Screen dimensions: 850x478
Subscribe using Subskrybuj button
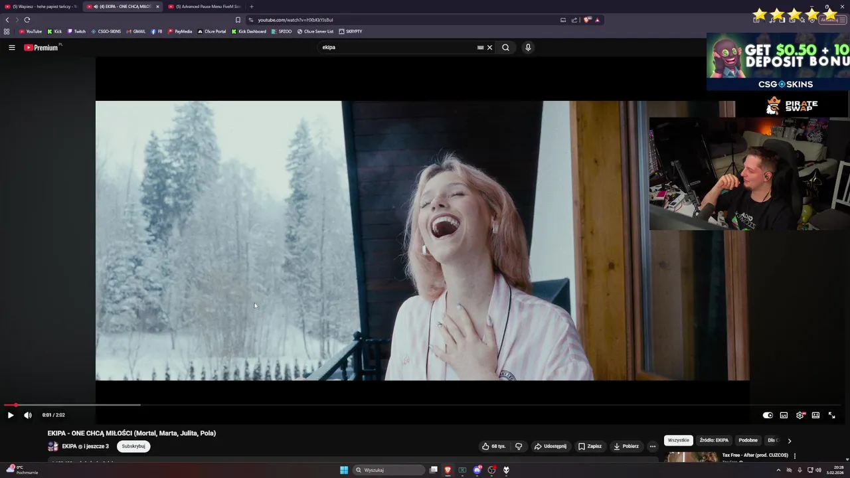point(133,446)
